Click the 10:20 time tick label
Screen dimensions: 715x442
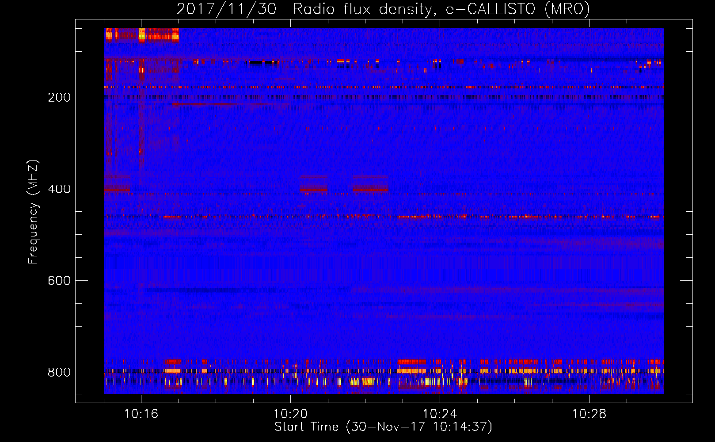pos(290,414)
